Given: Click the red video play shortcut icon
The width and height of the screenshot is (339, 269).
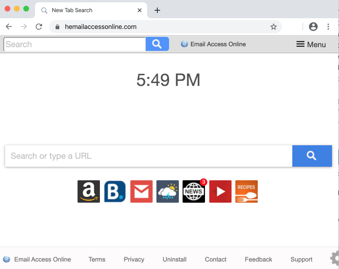Looking at the screenshot, I should coord(220,191).
